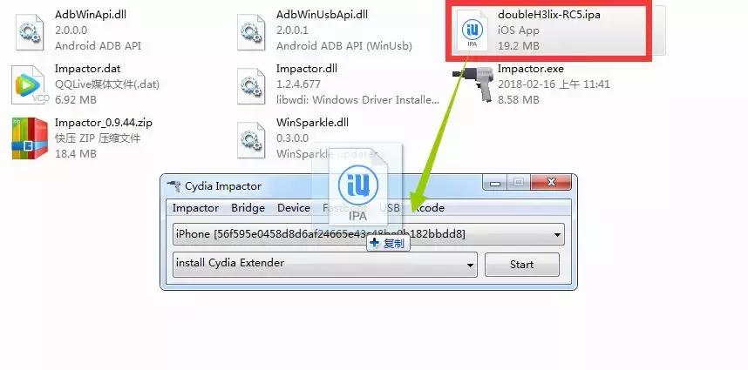Click the Impactor_0.9.44.zip file name
This screenshot has width=748, height=370.
(x=104, y=123)
